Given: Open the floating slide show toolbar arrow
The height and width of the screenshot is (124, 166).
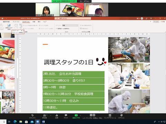Looking at the screenshot, I should click(x=21, y=31).
